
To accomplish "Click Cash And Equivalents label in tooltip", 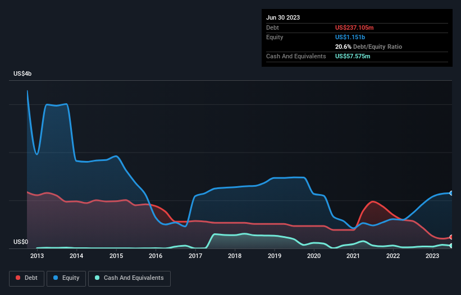I will click(296, 56).
